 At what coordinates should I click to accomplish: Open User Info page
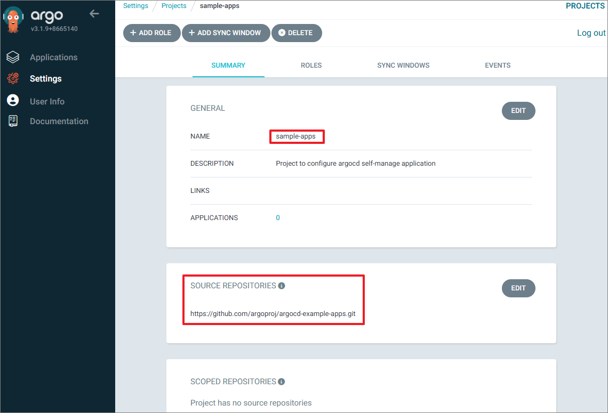[x=47, y=101]
